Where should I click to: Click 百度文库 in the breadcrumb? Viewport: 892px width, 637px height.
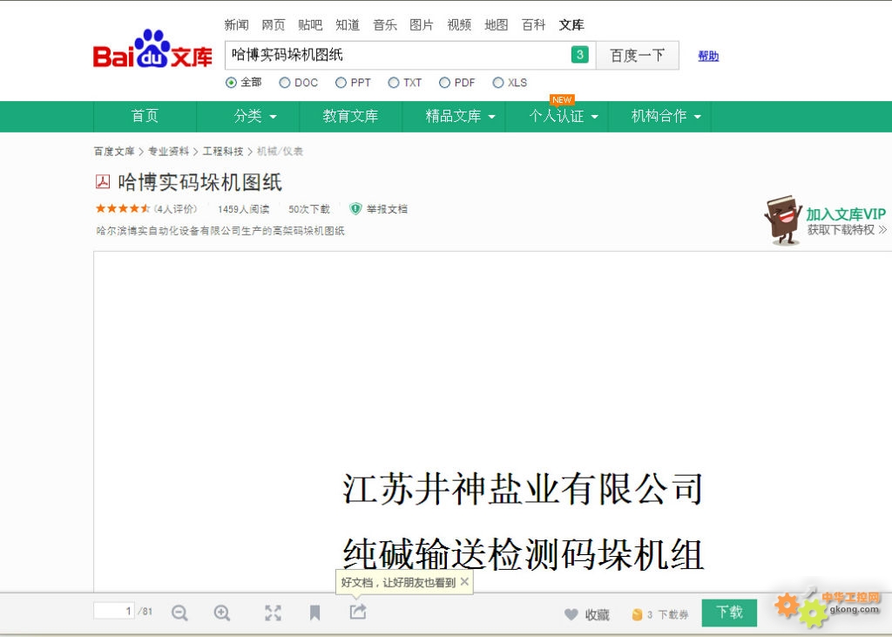114,152
